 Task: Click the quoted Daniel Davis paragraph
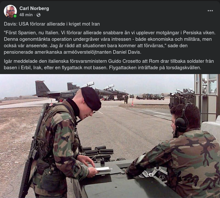click(109, 42)
